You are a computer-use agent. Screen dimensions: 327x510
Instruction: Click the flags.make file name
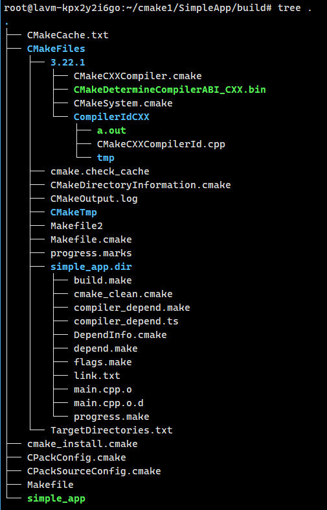click(x=103, y=362)
